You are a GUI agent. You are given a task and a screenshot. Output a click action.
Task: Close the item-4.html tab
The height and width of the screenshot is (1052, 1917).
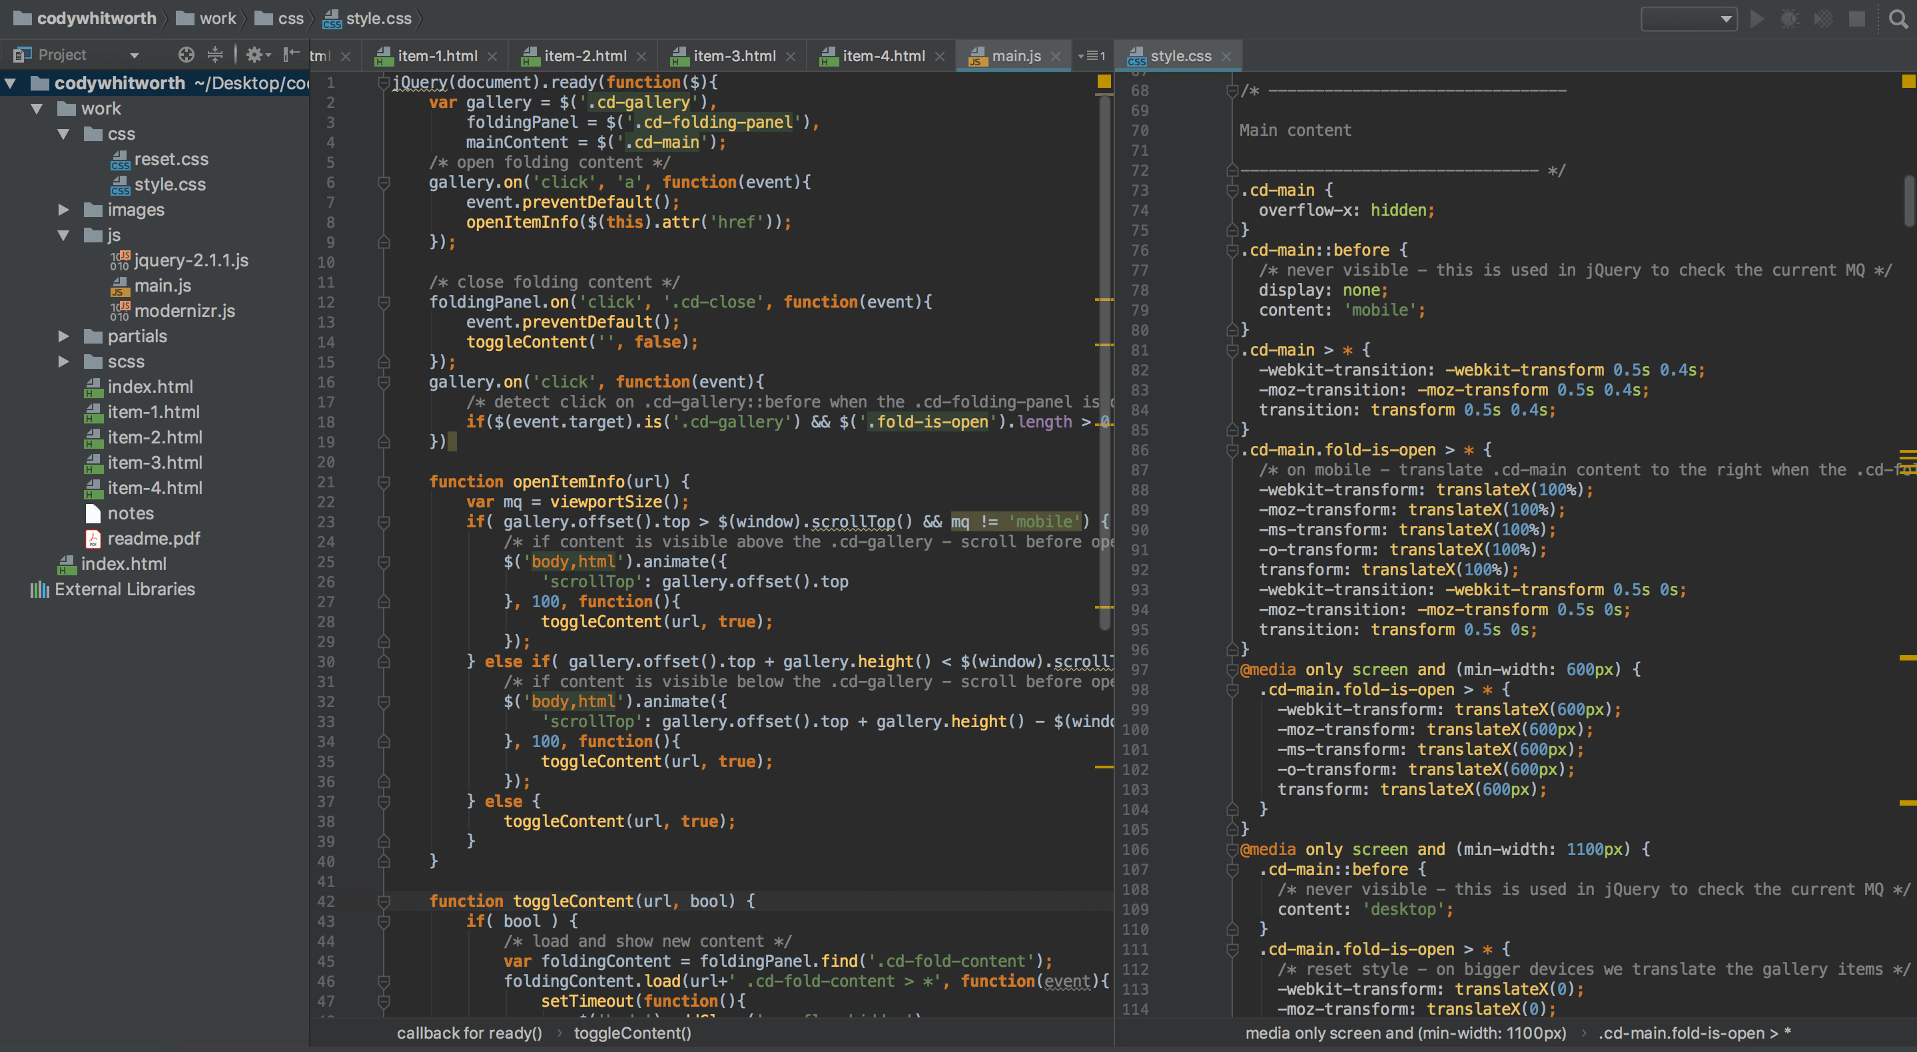(940, 57)
